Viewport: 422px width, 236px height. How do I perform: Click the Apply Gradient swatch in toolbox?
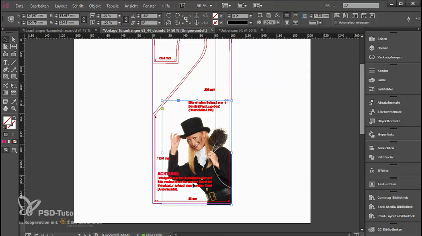click(x=9, y=142)
